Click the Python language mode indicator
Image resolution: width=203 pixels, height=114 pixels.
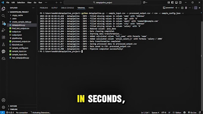pos(177,113)
